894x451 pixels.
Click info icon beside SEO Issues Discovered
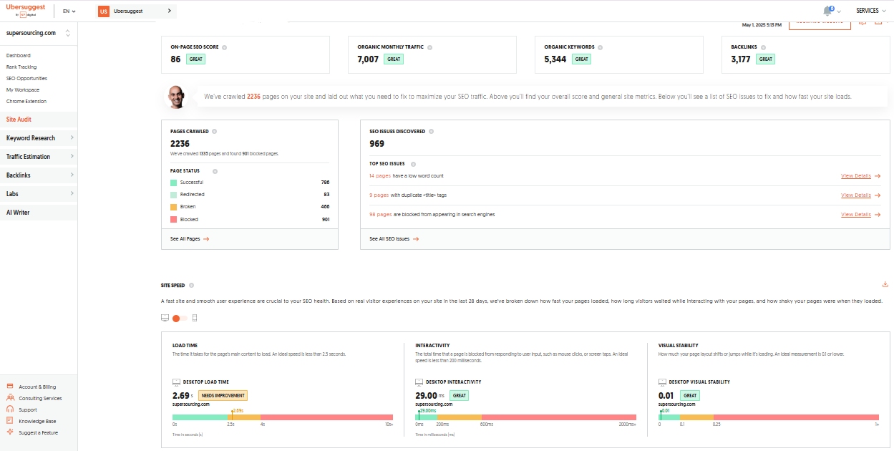point(431,132)
